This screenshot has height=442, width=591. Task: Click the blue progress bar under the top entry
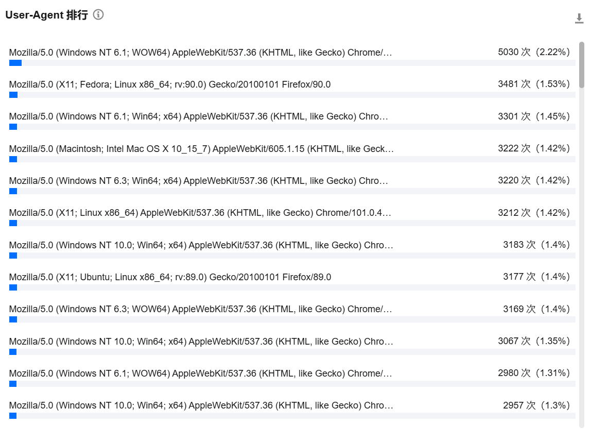point(15,63)
